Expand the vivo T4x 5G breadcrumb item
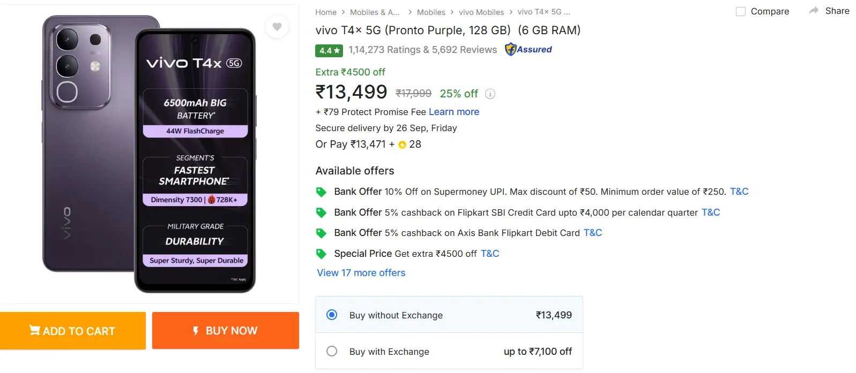The image size is (856, 373). coord(543,12)
